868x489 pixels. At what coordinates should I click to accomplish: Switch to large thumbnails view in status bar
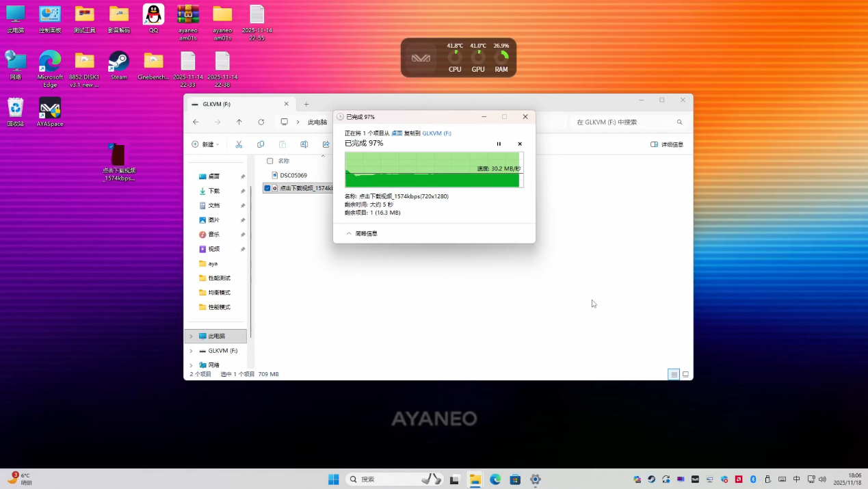[685, 374]
